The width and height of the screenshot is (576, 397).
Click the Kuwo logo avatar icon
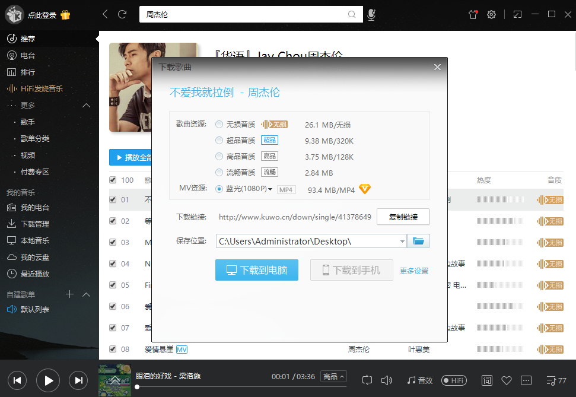(x=14, y=15)
